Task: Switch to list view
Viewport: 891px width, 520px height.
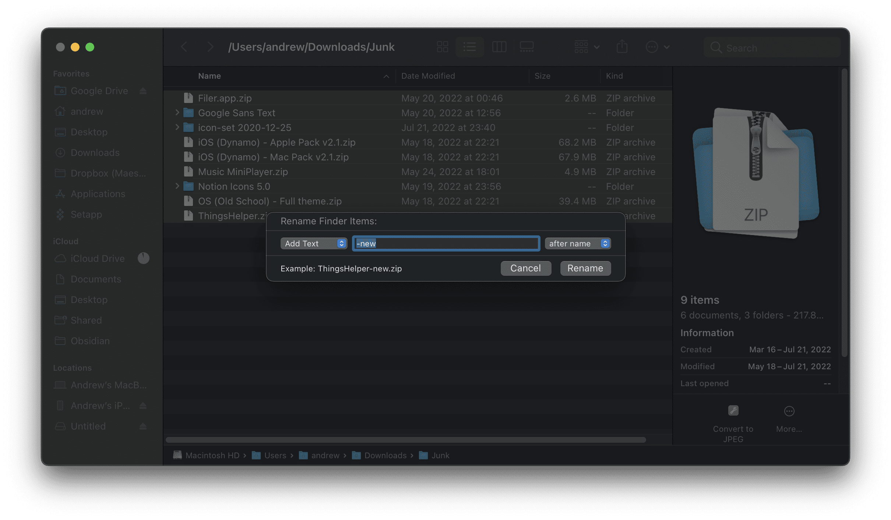Action: tap(469, 47)
